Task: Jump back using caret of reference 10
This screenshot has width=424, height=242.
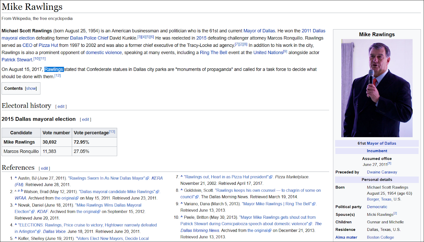Action: (182, 217)
